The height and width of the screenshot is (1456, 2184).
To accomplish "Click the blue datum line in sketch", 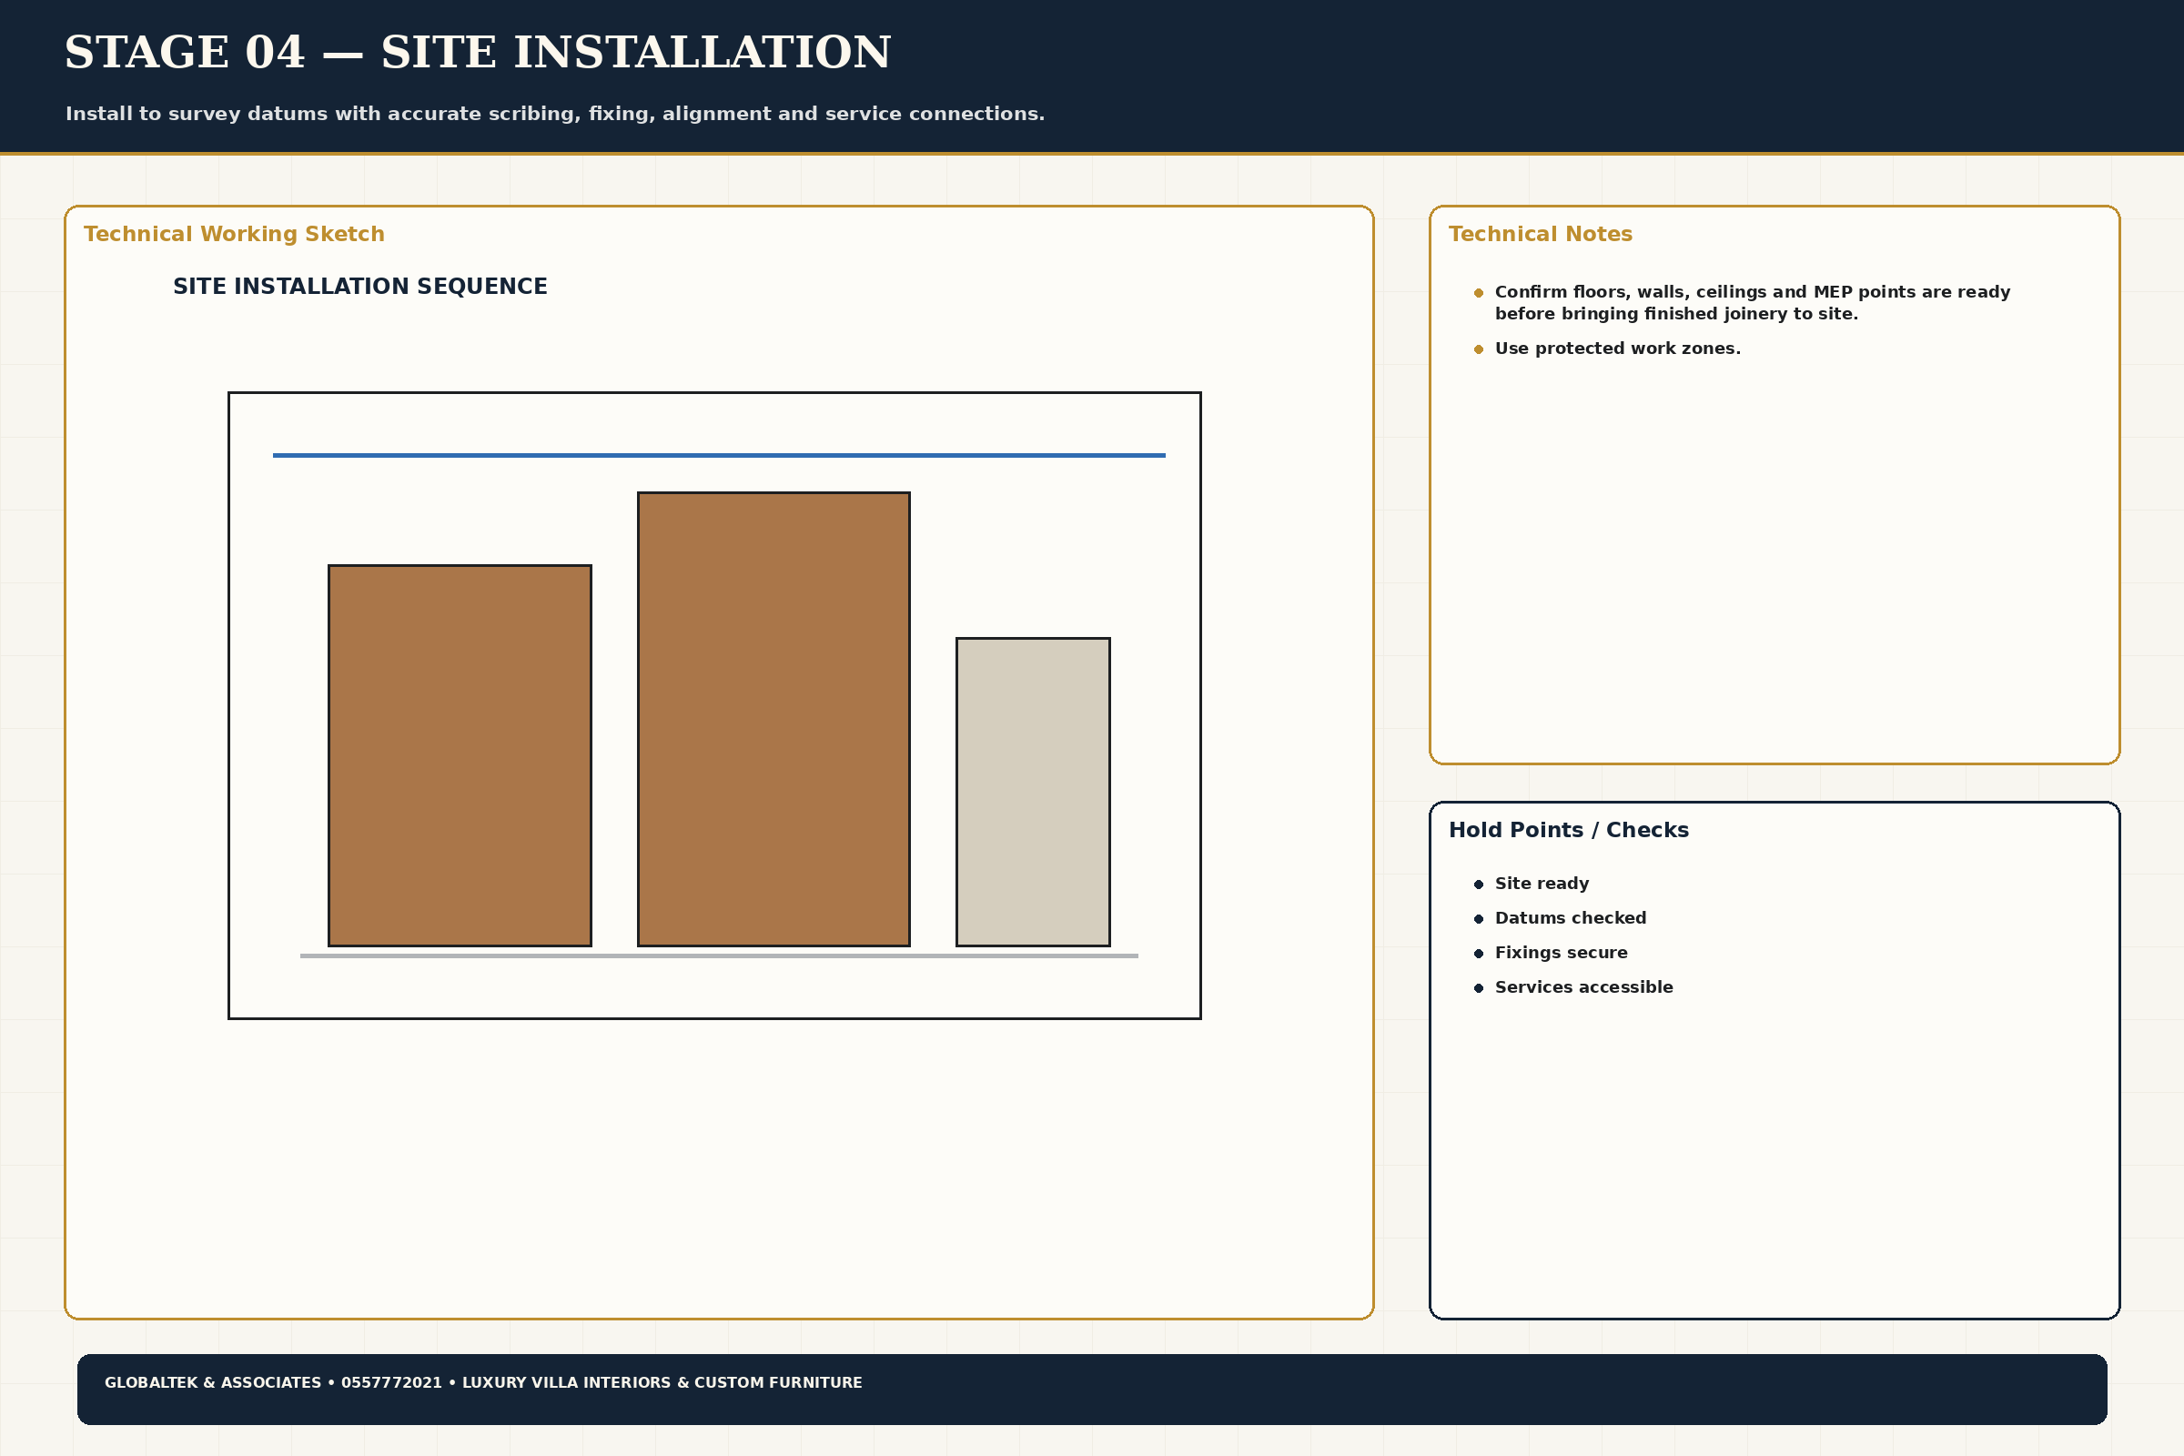I will 719,455.
